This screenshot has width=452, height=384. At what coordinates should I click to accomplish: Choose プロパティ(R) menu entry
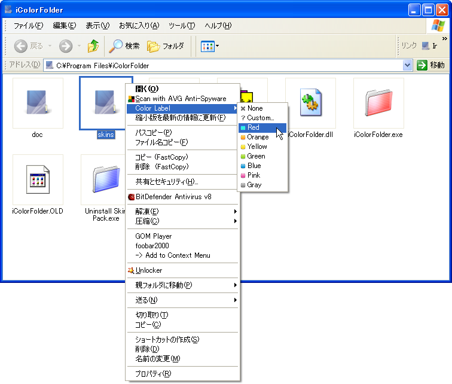(182, 374)
